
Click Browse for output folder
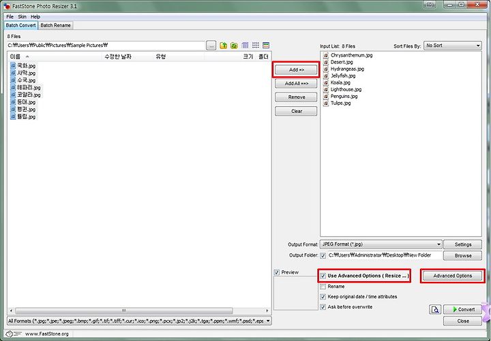point(462,256)
